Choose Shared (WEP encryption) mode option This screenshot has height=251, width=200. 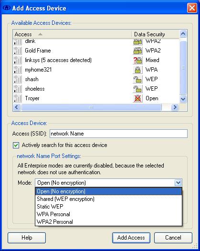[108, 199]
